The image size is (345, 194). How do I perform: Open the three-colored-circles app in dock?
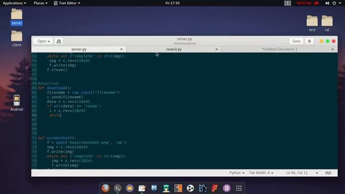(190, 188)
